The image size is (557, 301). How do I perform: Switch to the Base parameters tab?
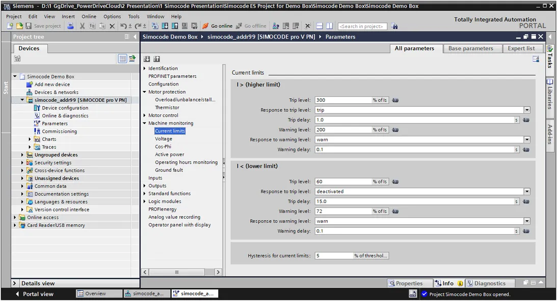tap(472, 48)
